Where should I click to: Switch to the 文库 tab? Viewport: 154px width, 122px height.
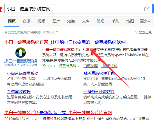point(86,21)
